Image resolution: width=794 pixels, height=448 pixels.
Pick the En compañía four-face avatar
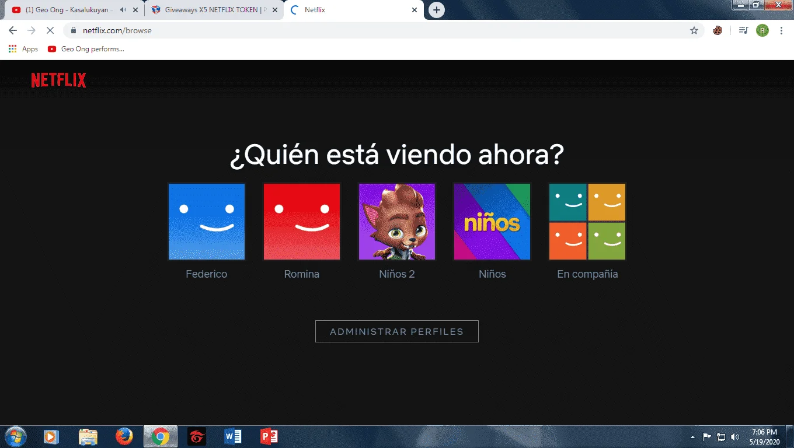tap(587, 222)
